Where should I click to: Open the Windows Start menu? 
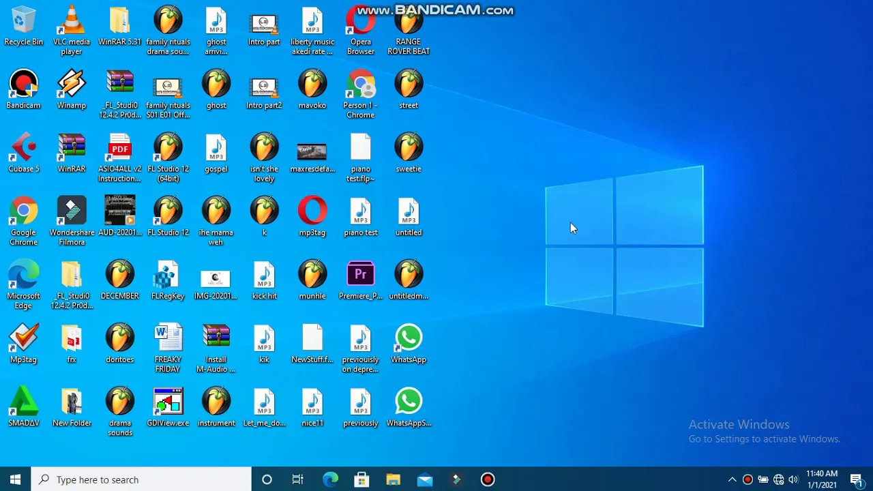[x=15, y=479]
